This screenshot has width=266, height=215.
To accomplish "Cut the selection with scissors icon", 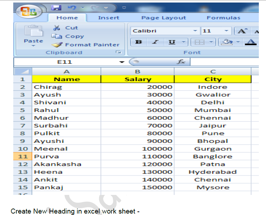I will click(x=57, y=28).
